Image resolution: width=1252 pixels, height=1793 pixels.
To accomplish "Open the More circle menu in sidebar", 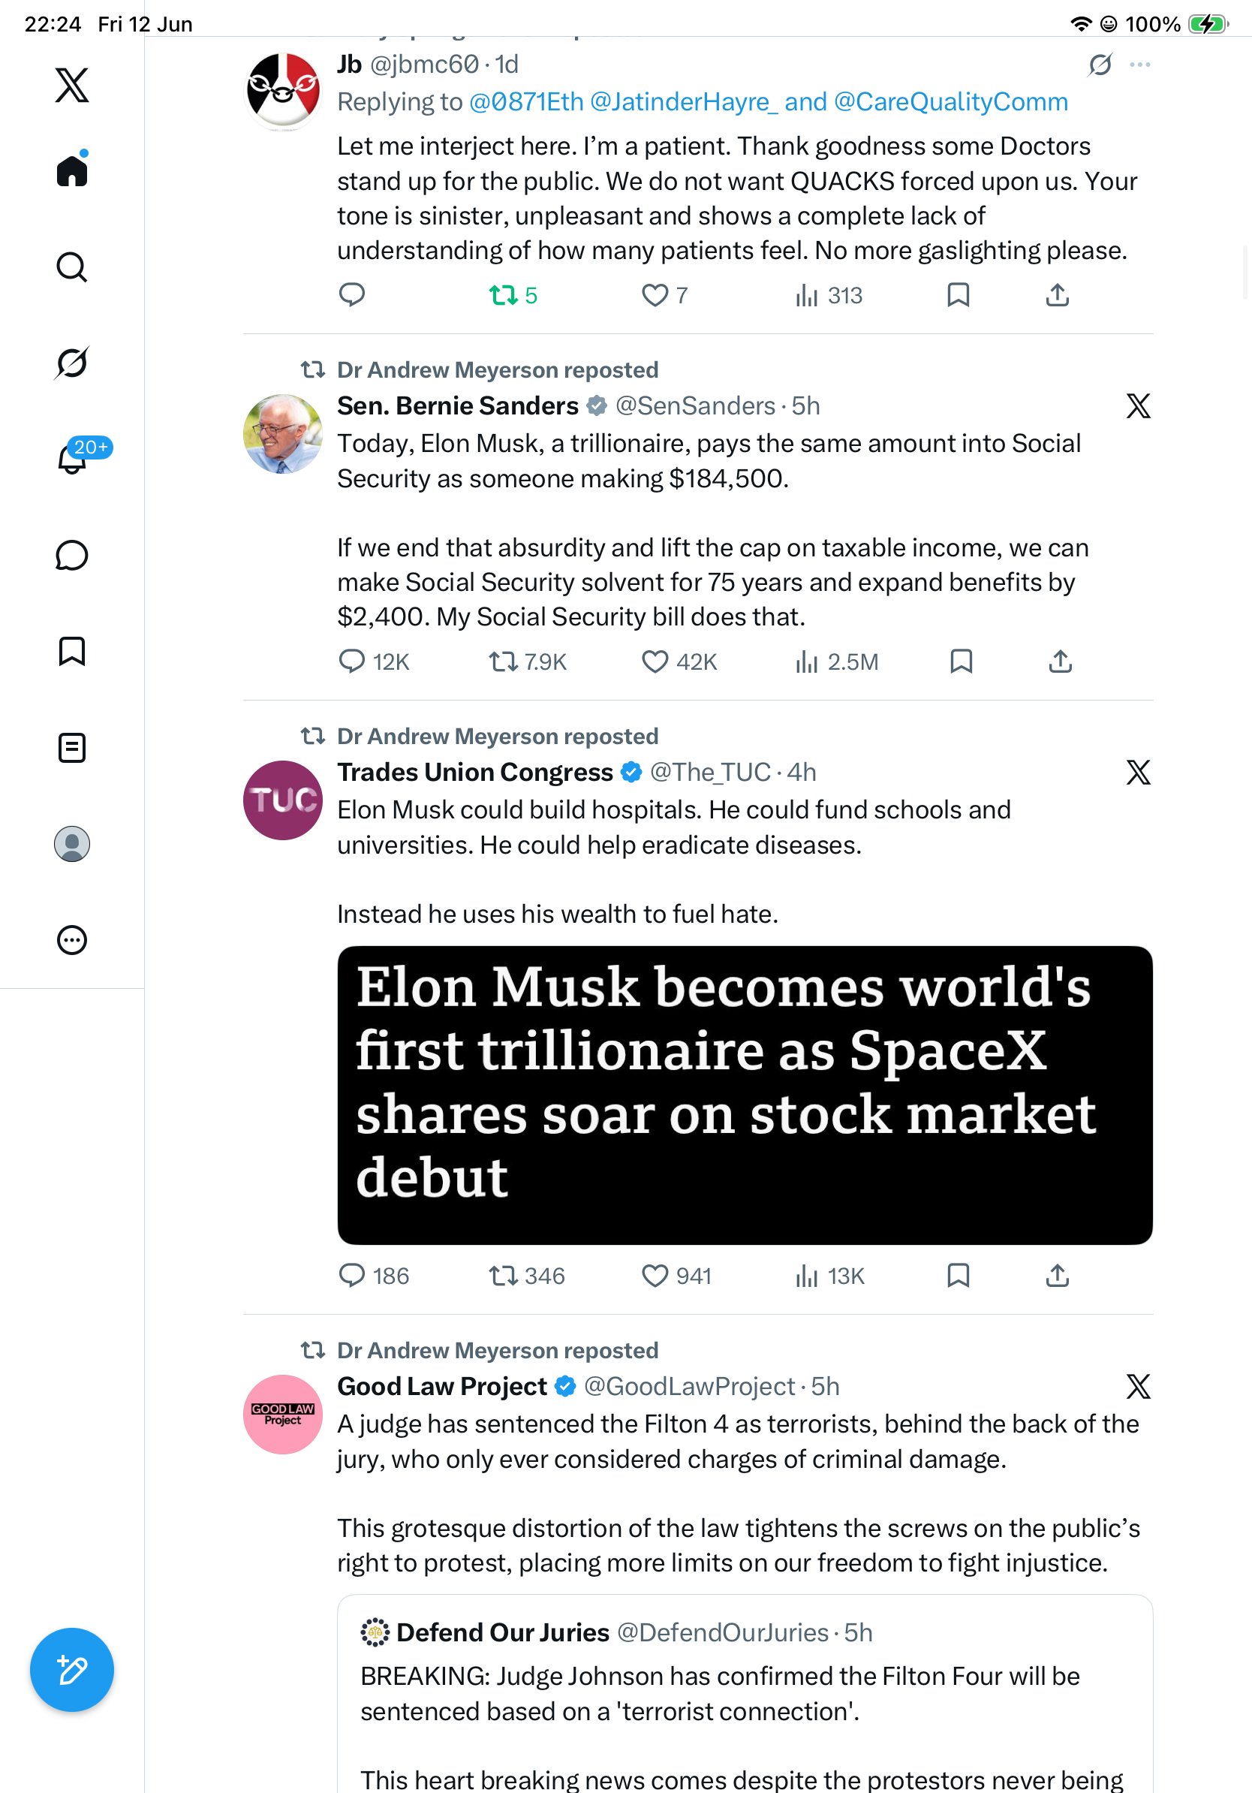I will pos(72,940).
